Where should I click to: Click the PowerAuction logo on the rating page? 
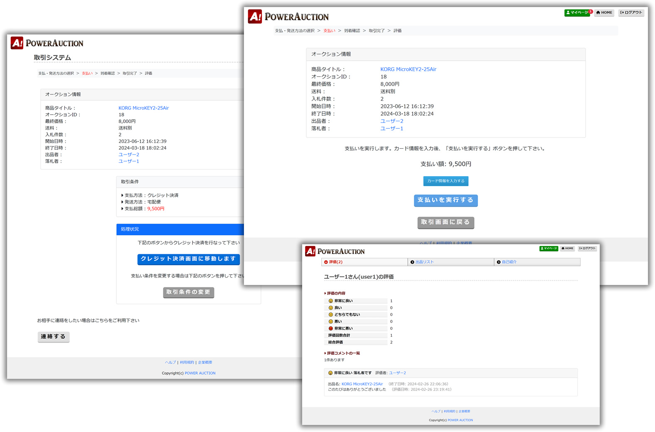(335, 251)
